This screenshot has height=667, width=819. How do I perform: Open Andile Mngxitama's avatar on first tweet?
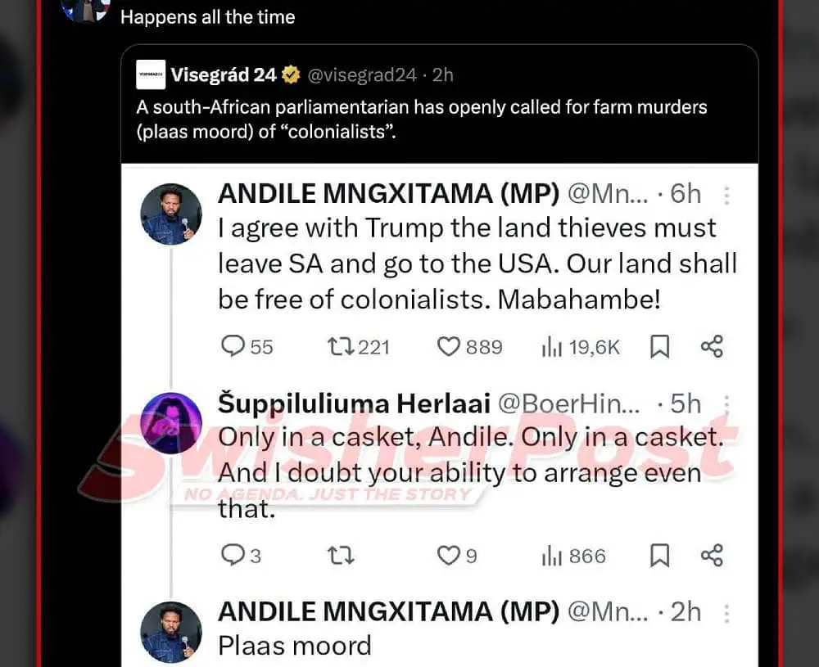[171, 214]
